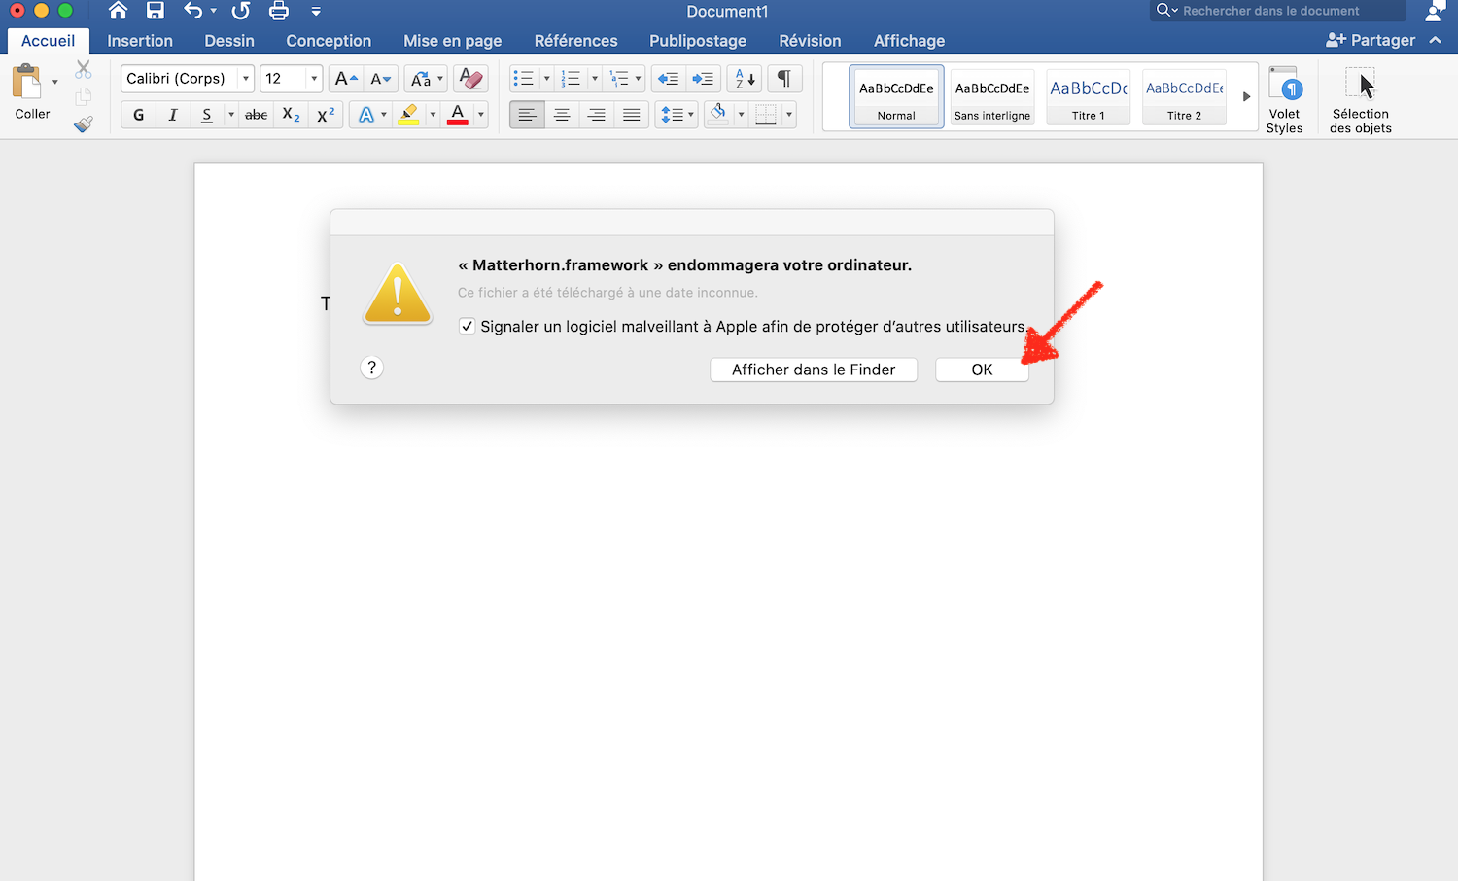
Task: Open the font color dropdown arrow
Action: point(481,115)
